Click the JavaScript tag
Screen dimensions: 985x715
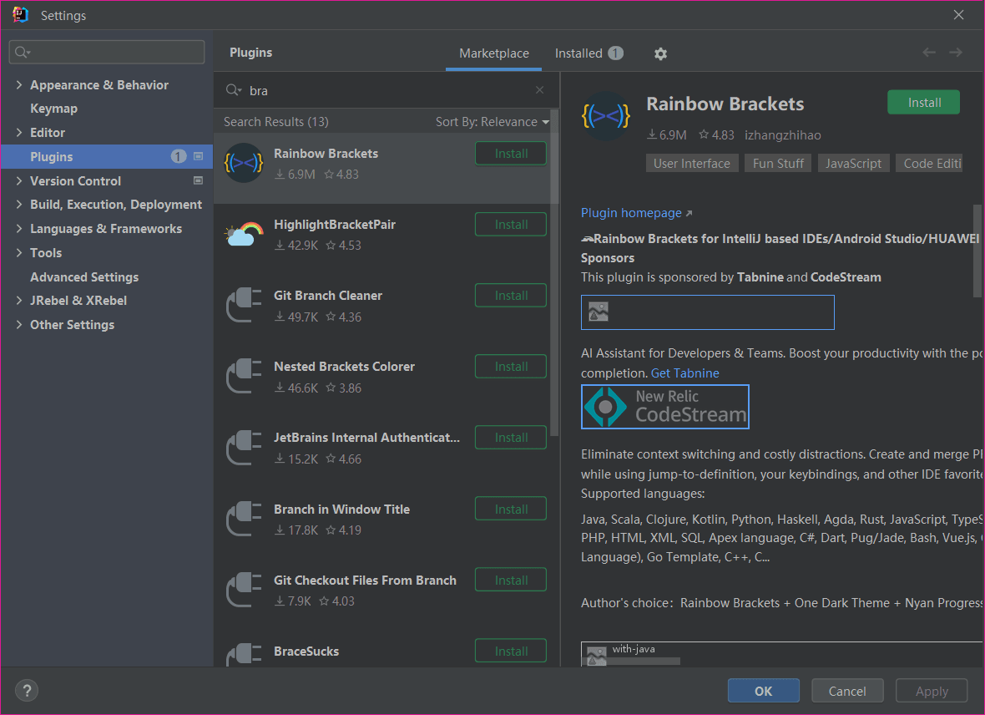(x=853, y=164)
